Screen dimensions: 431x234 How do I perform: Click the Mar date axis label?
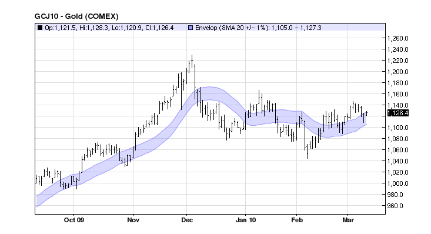[x=348, y=220]
